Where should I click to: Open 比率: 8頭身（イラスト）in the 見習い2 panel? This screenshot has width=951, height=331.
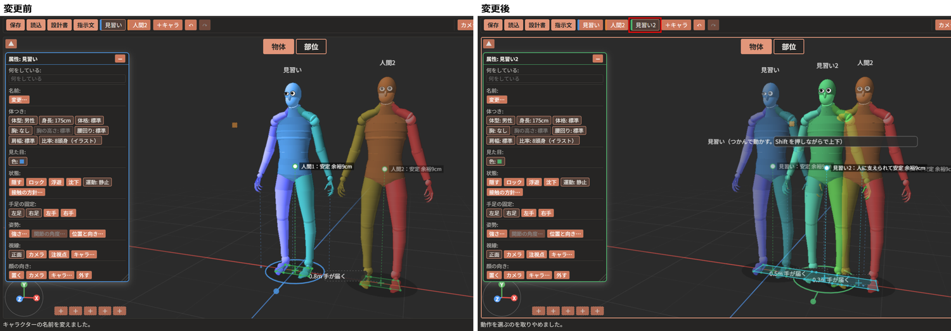coord(548,141)
